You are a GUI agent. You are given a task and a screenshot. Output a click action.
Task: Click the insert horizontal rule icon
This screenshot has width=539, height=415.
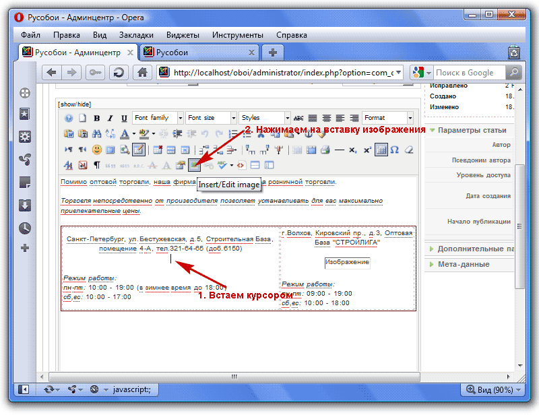click(340, 149)
